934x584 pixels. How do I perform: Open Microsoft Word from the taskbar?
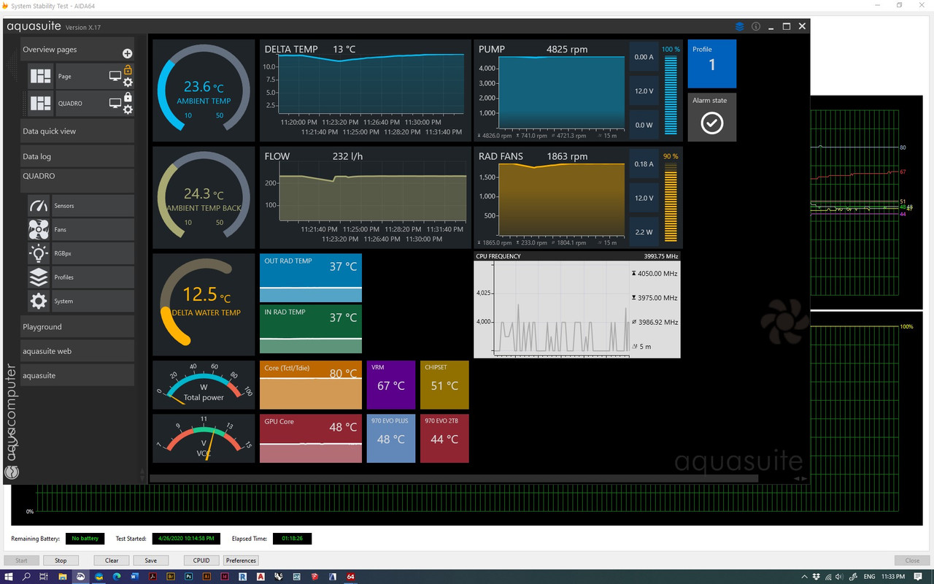pyautogui.click(x=134, y=577)
